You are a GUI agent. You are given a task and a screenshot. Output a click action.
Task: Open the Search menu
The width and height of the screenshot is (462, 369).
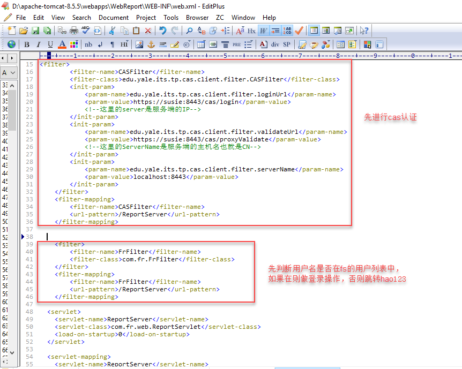[x=81, y=18]
